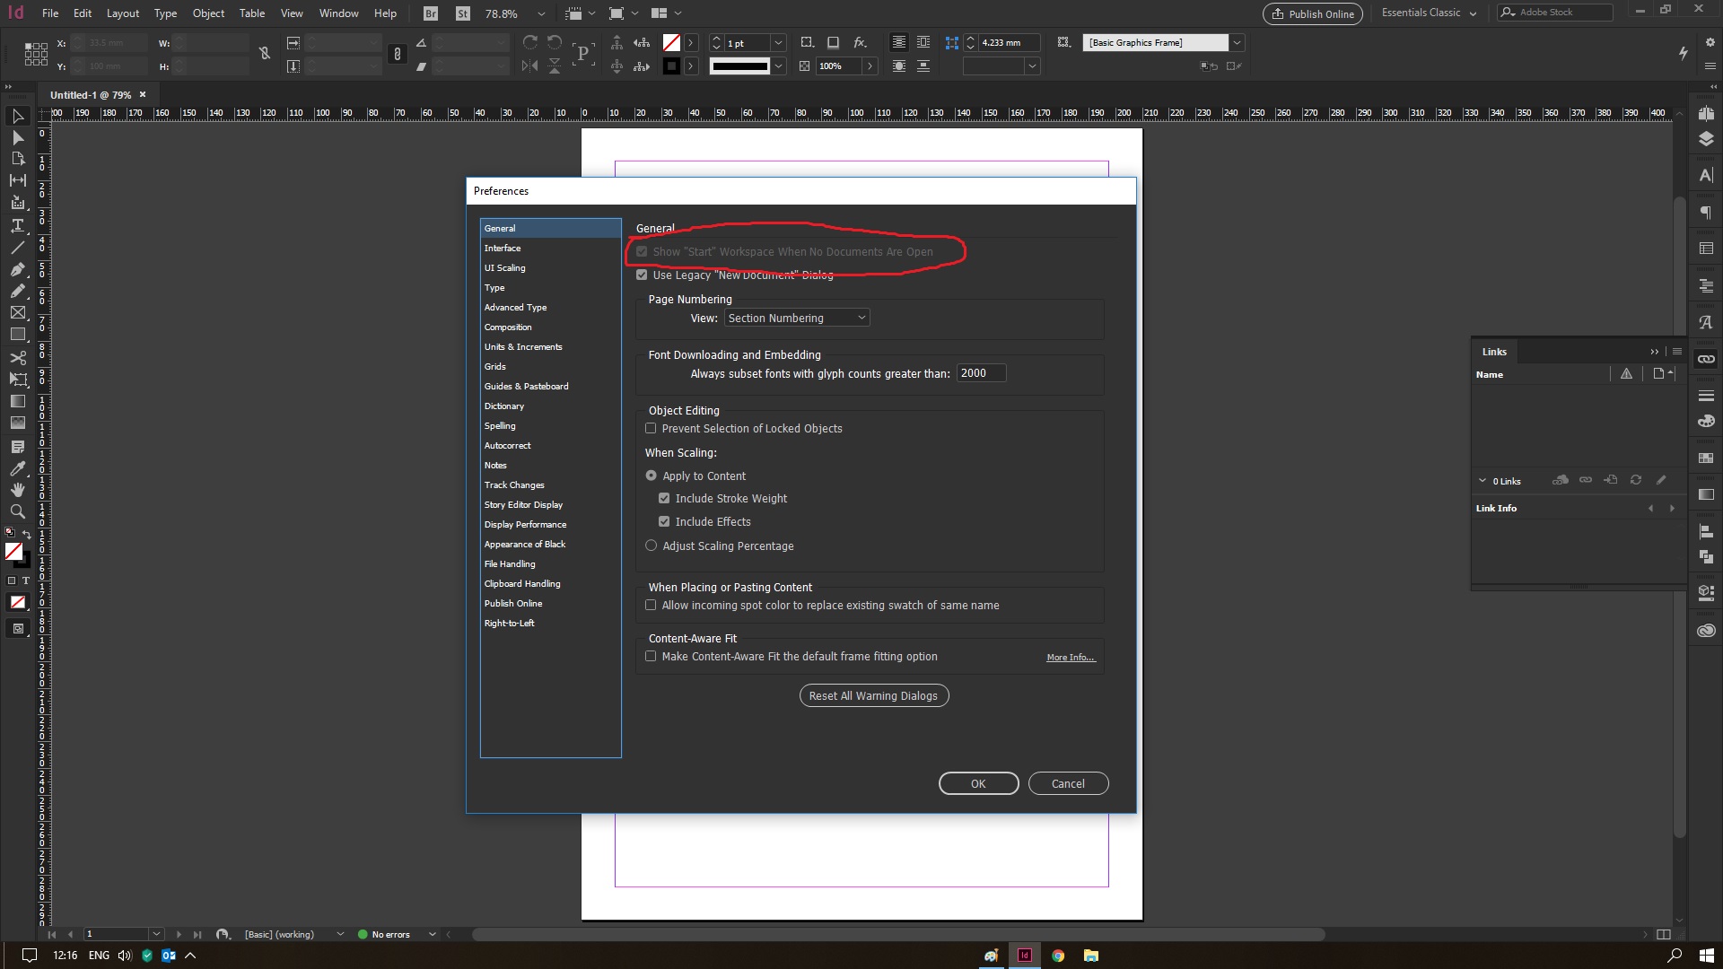Viewport: 1723px width, 969px height.
Task: Open the Object menu
Action: 208,13
